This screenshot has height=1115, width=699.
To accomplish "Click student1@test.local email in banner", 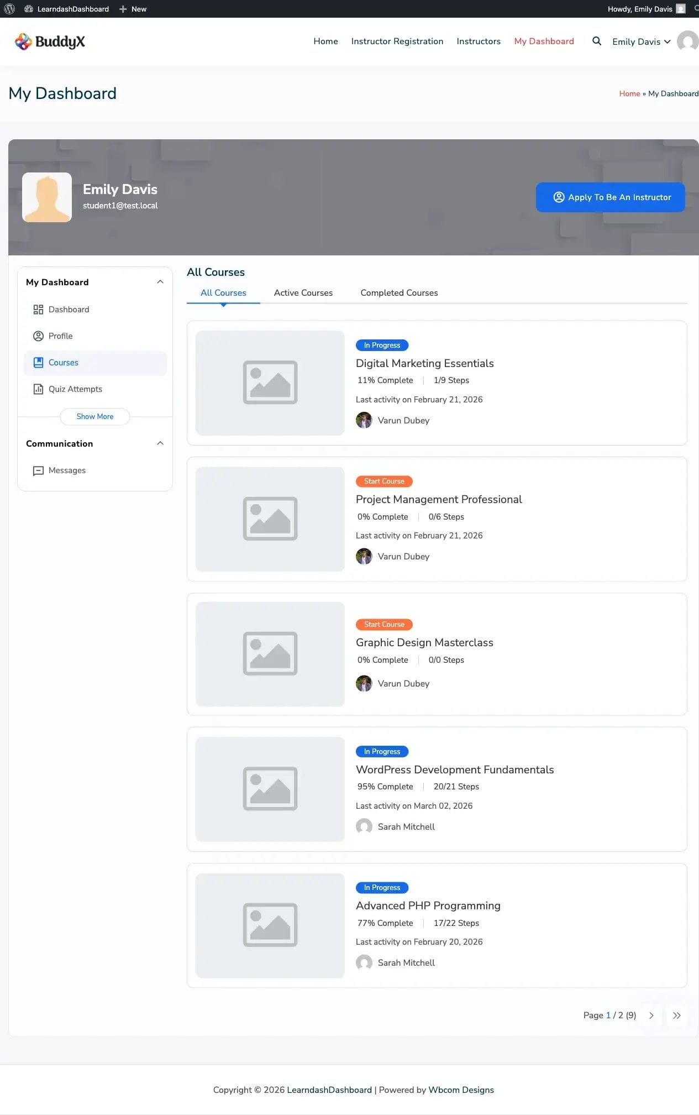I will coord(120,206).
